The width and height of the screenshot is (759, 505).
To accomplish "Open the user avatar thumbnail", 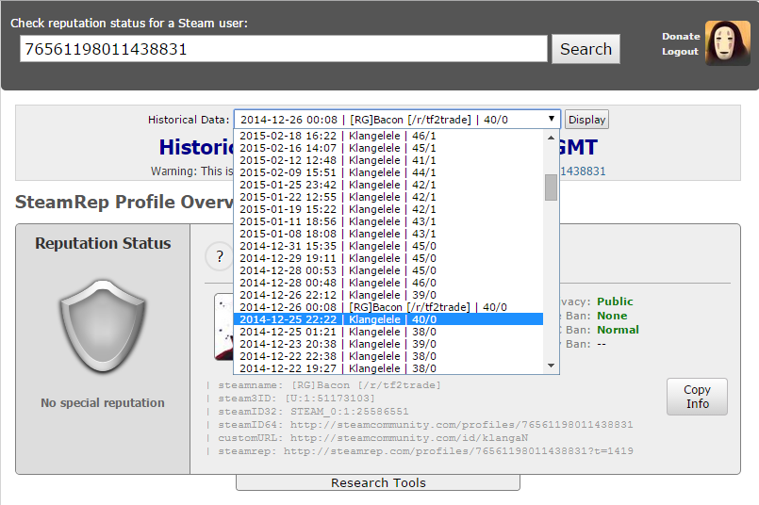I will tap(728, 43).
